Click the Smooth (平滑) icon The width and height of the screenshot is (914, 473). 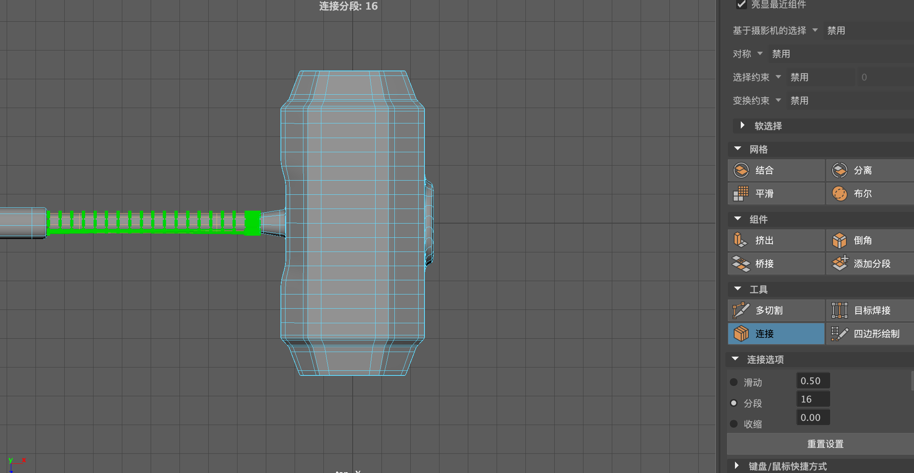(x=741, y=194)
